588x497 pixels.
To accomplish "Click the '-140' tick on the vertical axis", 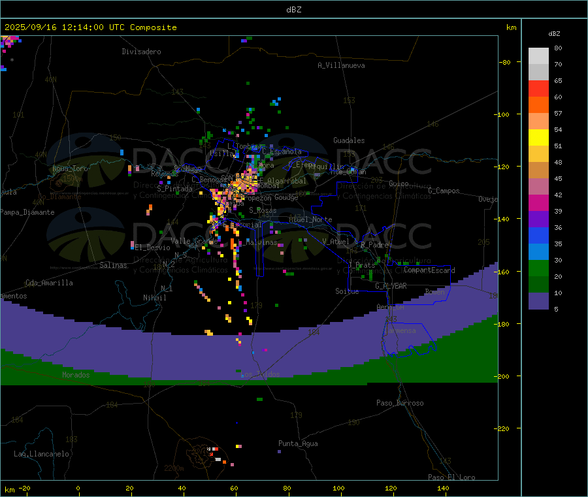I will pos(503,219).
